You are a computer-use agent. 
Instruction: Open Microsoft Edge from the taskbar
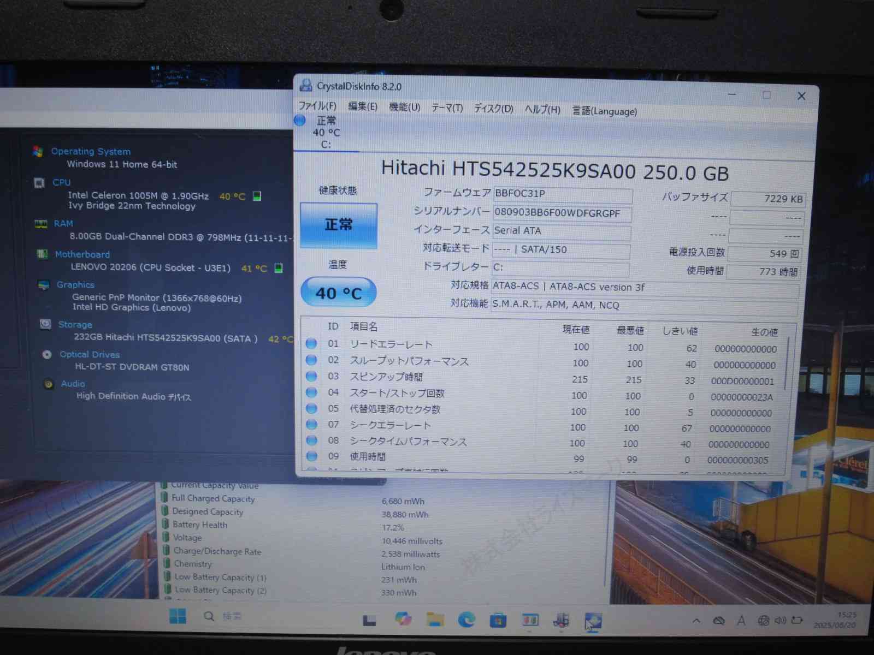click(x=466, y=620)
